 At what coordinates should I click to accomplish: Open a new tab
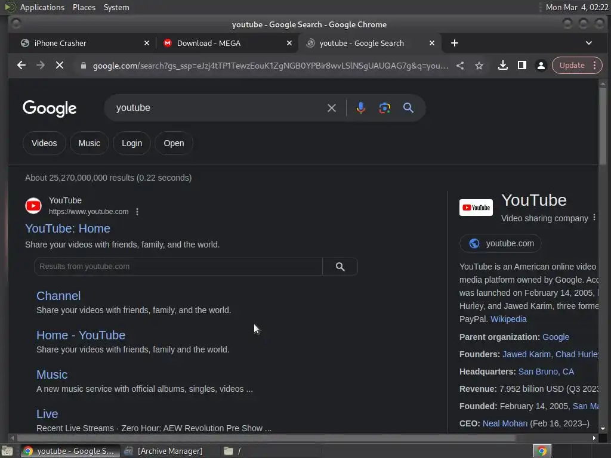(x=454, y=43)
